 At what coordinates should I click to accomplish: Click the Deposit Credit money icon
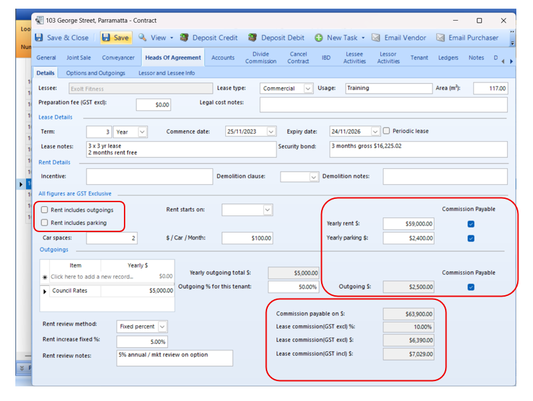(185, 37)
